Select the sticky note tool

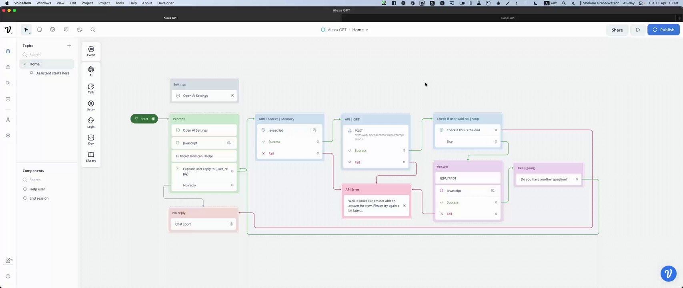coord(39,30)
